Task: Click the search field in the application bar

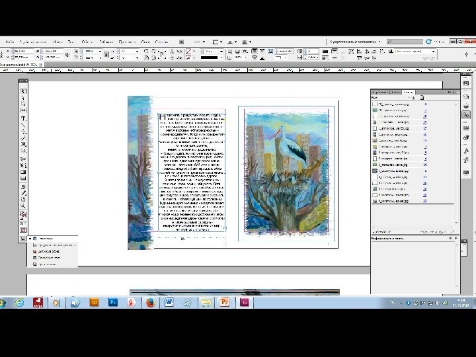Action: [405, 42]
